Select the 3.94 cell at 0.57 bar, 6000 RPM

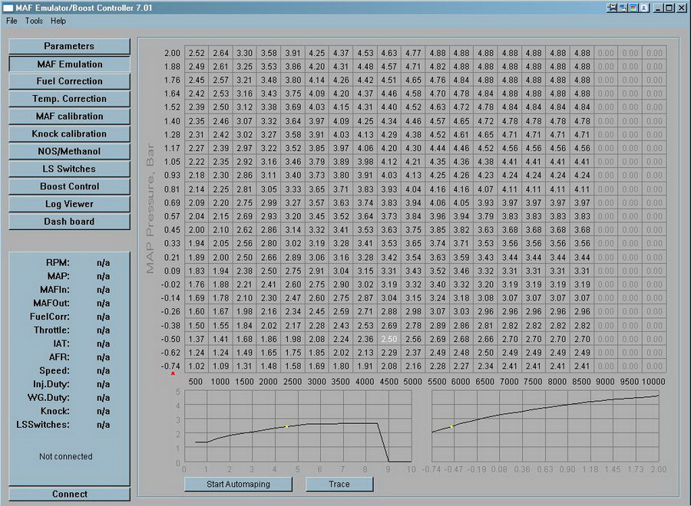461,216
